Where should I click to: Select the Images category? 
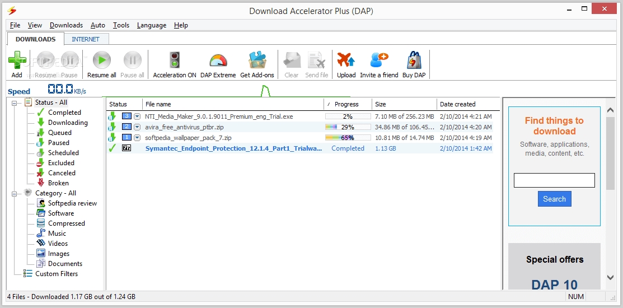point(58,254)
